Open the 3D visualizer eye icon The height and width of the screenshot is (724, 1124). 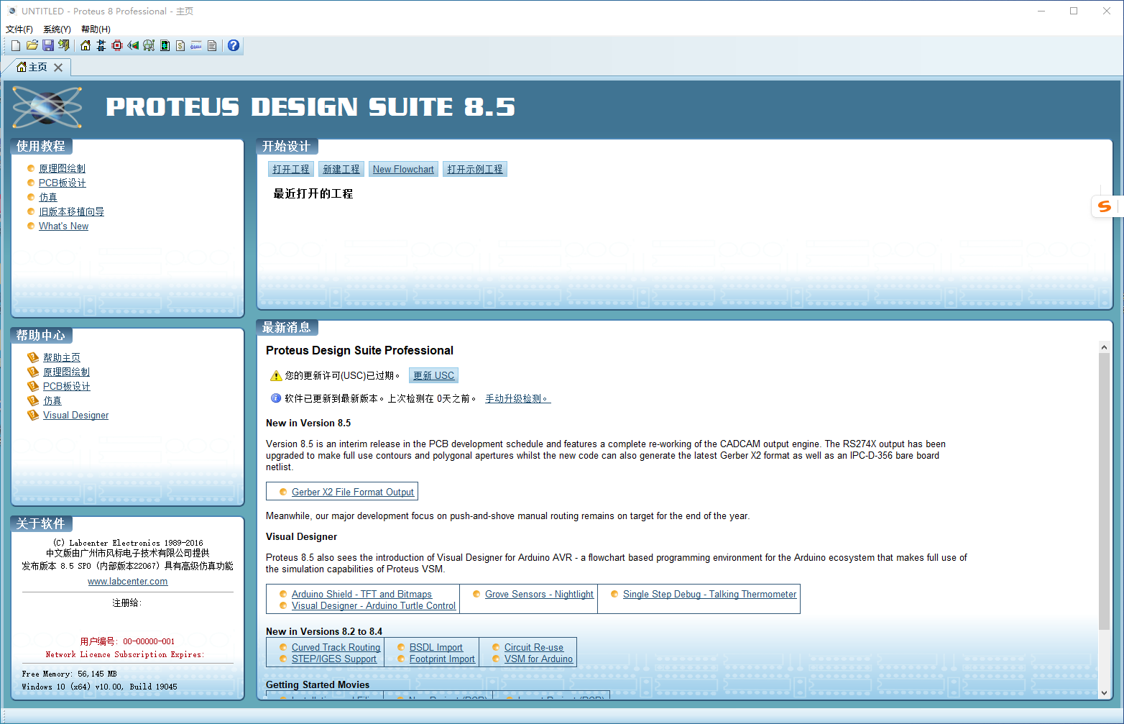[x=133, y=45]
